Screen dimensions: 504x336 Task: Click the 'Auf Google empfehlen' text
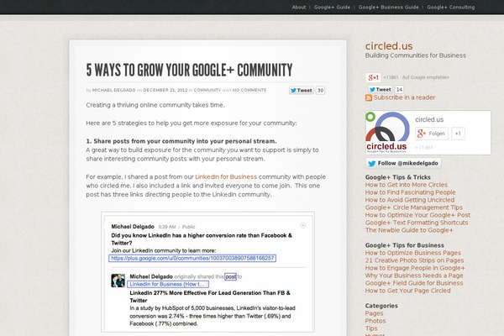point(426,77)
